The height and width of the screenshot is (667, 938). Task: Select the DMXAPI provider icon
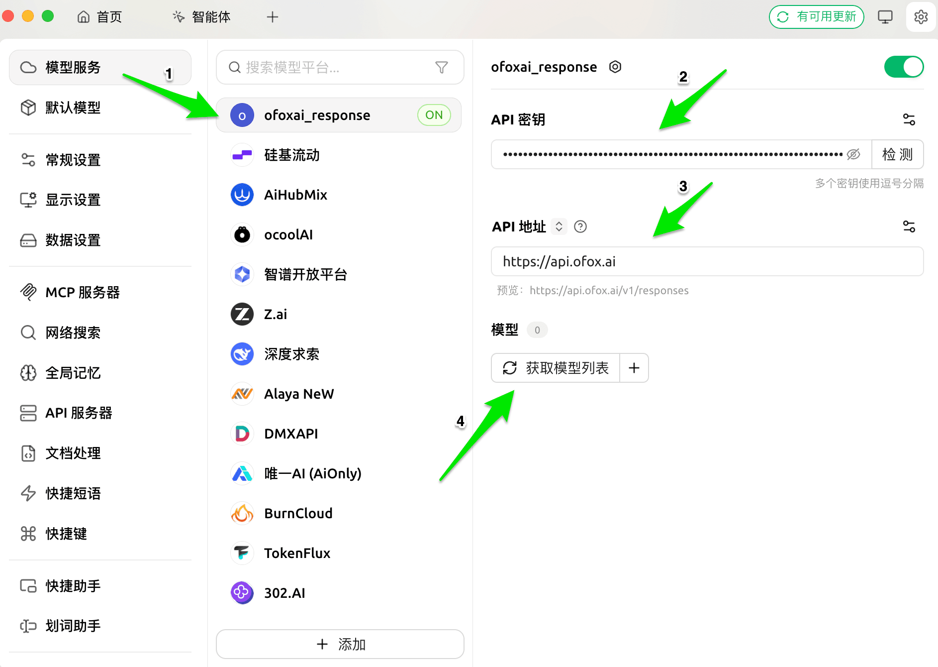click(242, 434)
